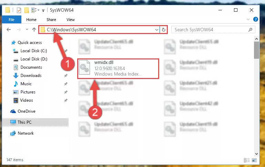Viewport: 265px width, 167px height.
Task: Click the Properties icon in the quick access toolbar
Action: (x=19, y=10)
